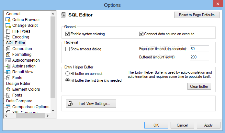Open the Online Browser options icon
The height and width of the screenshot is (133, 225).
click(x=8, y=20)
